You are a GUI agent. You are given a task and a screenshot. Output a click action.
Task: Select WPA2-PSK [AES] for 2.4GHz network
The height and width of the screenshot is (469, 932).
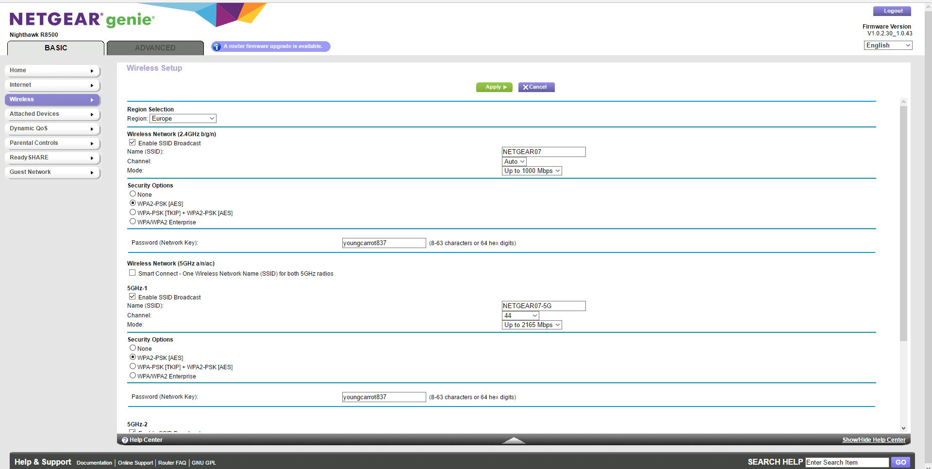coord(133,203)
